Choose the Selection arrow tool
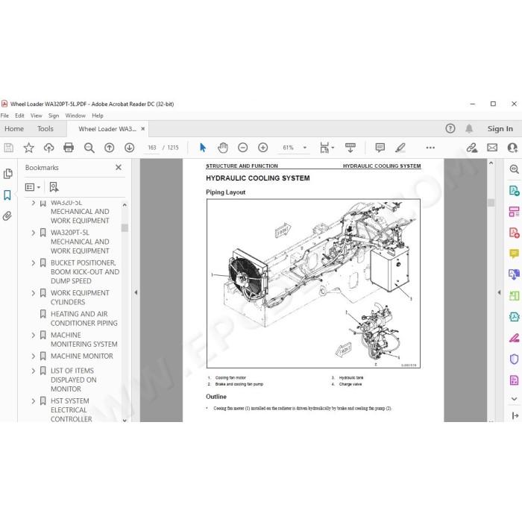Screen dimensions: 522x522 (x=202, y=148)
